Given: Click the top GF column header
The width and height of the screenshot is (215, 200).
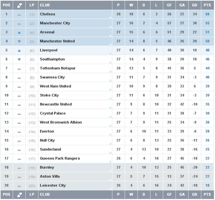Looking at the screenshot, I should [169, 5].
